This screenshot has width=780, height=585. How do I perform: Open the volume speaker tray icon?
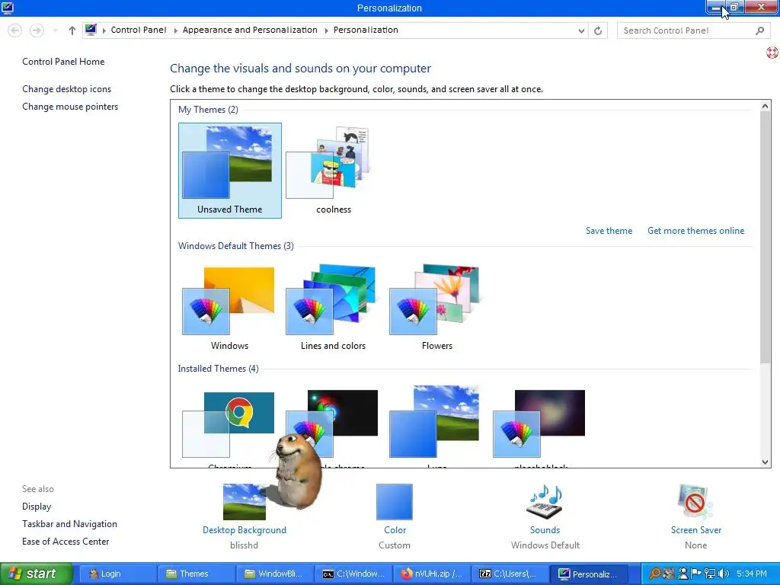724,574
